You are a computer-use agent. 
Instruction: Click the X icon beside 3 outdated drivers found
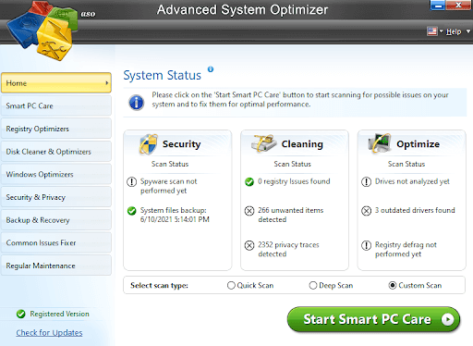366,211
